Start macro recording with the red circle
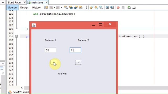 [x=118, y=8]
